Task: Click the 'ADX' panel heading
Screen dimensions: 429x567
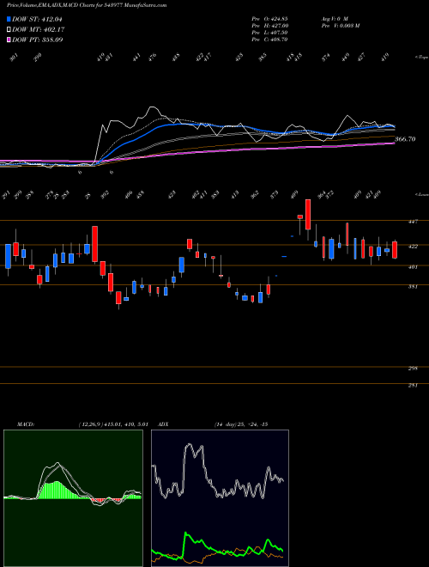Action: click(x=164, y=424)
